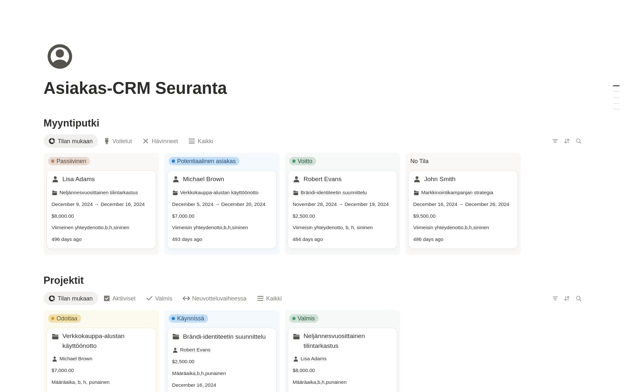Open Robert Evans link in Käynnissä card
The height and width of the screenshot is (392, 628).
click(x=195, y=350)
